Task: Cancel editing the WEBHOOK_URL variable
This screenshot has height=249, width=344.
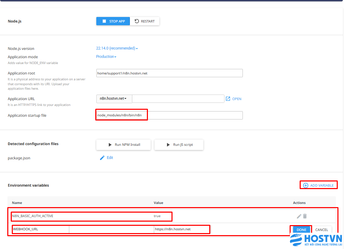Action: pos(321,230)
